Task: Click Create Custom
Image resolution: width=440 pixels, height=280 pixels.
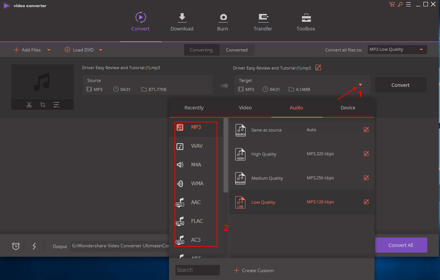Action: coord(254,271)
